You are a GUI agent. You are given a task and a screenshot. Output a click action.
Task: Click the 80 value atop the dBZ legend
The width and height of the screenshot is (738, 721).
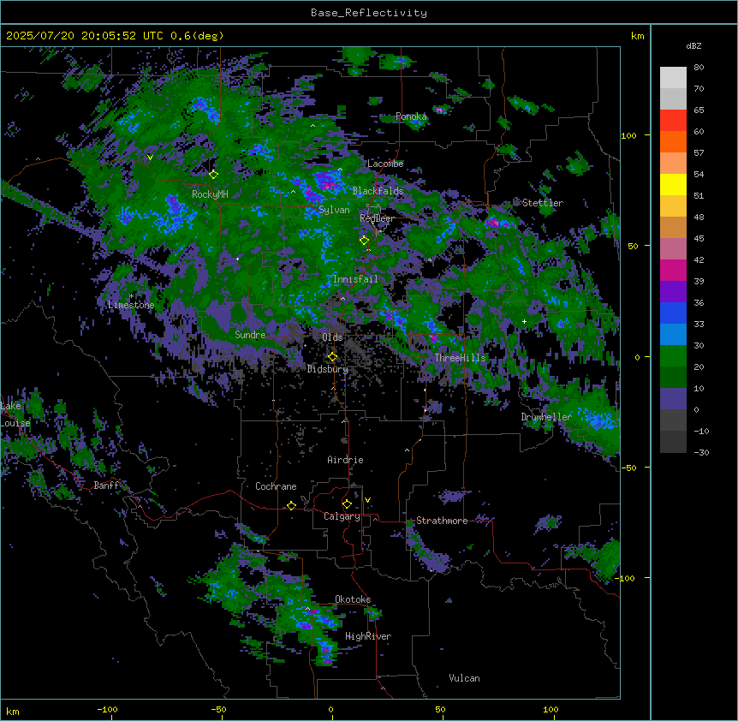click(x=699, y=68)
